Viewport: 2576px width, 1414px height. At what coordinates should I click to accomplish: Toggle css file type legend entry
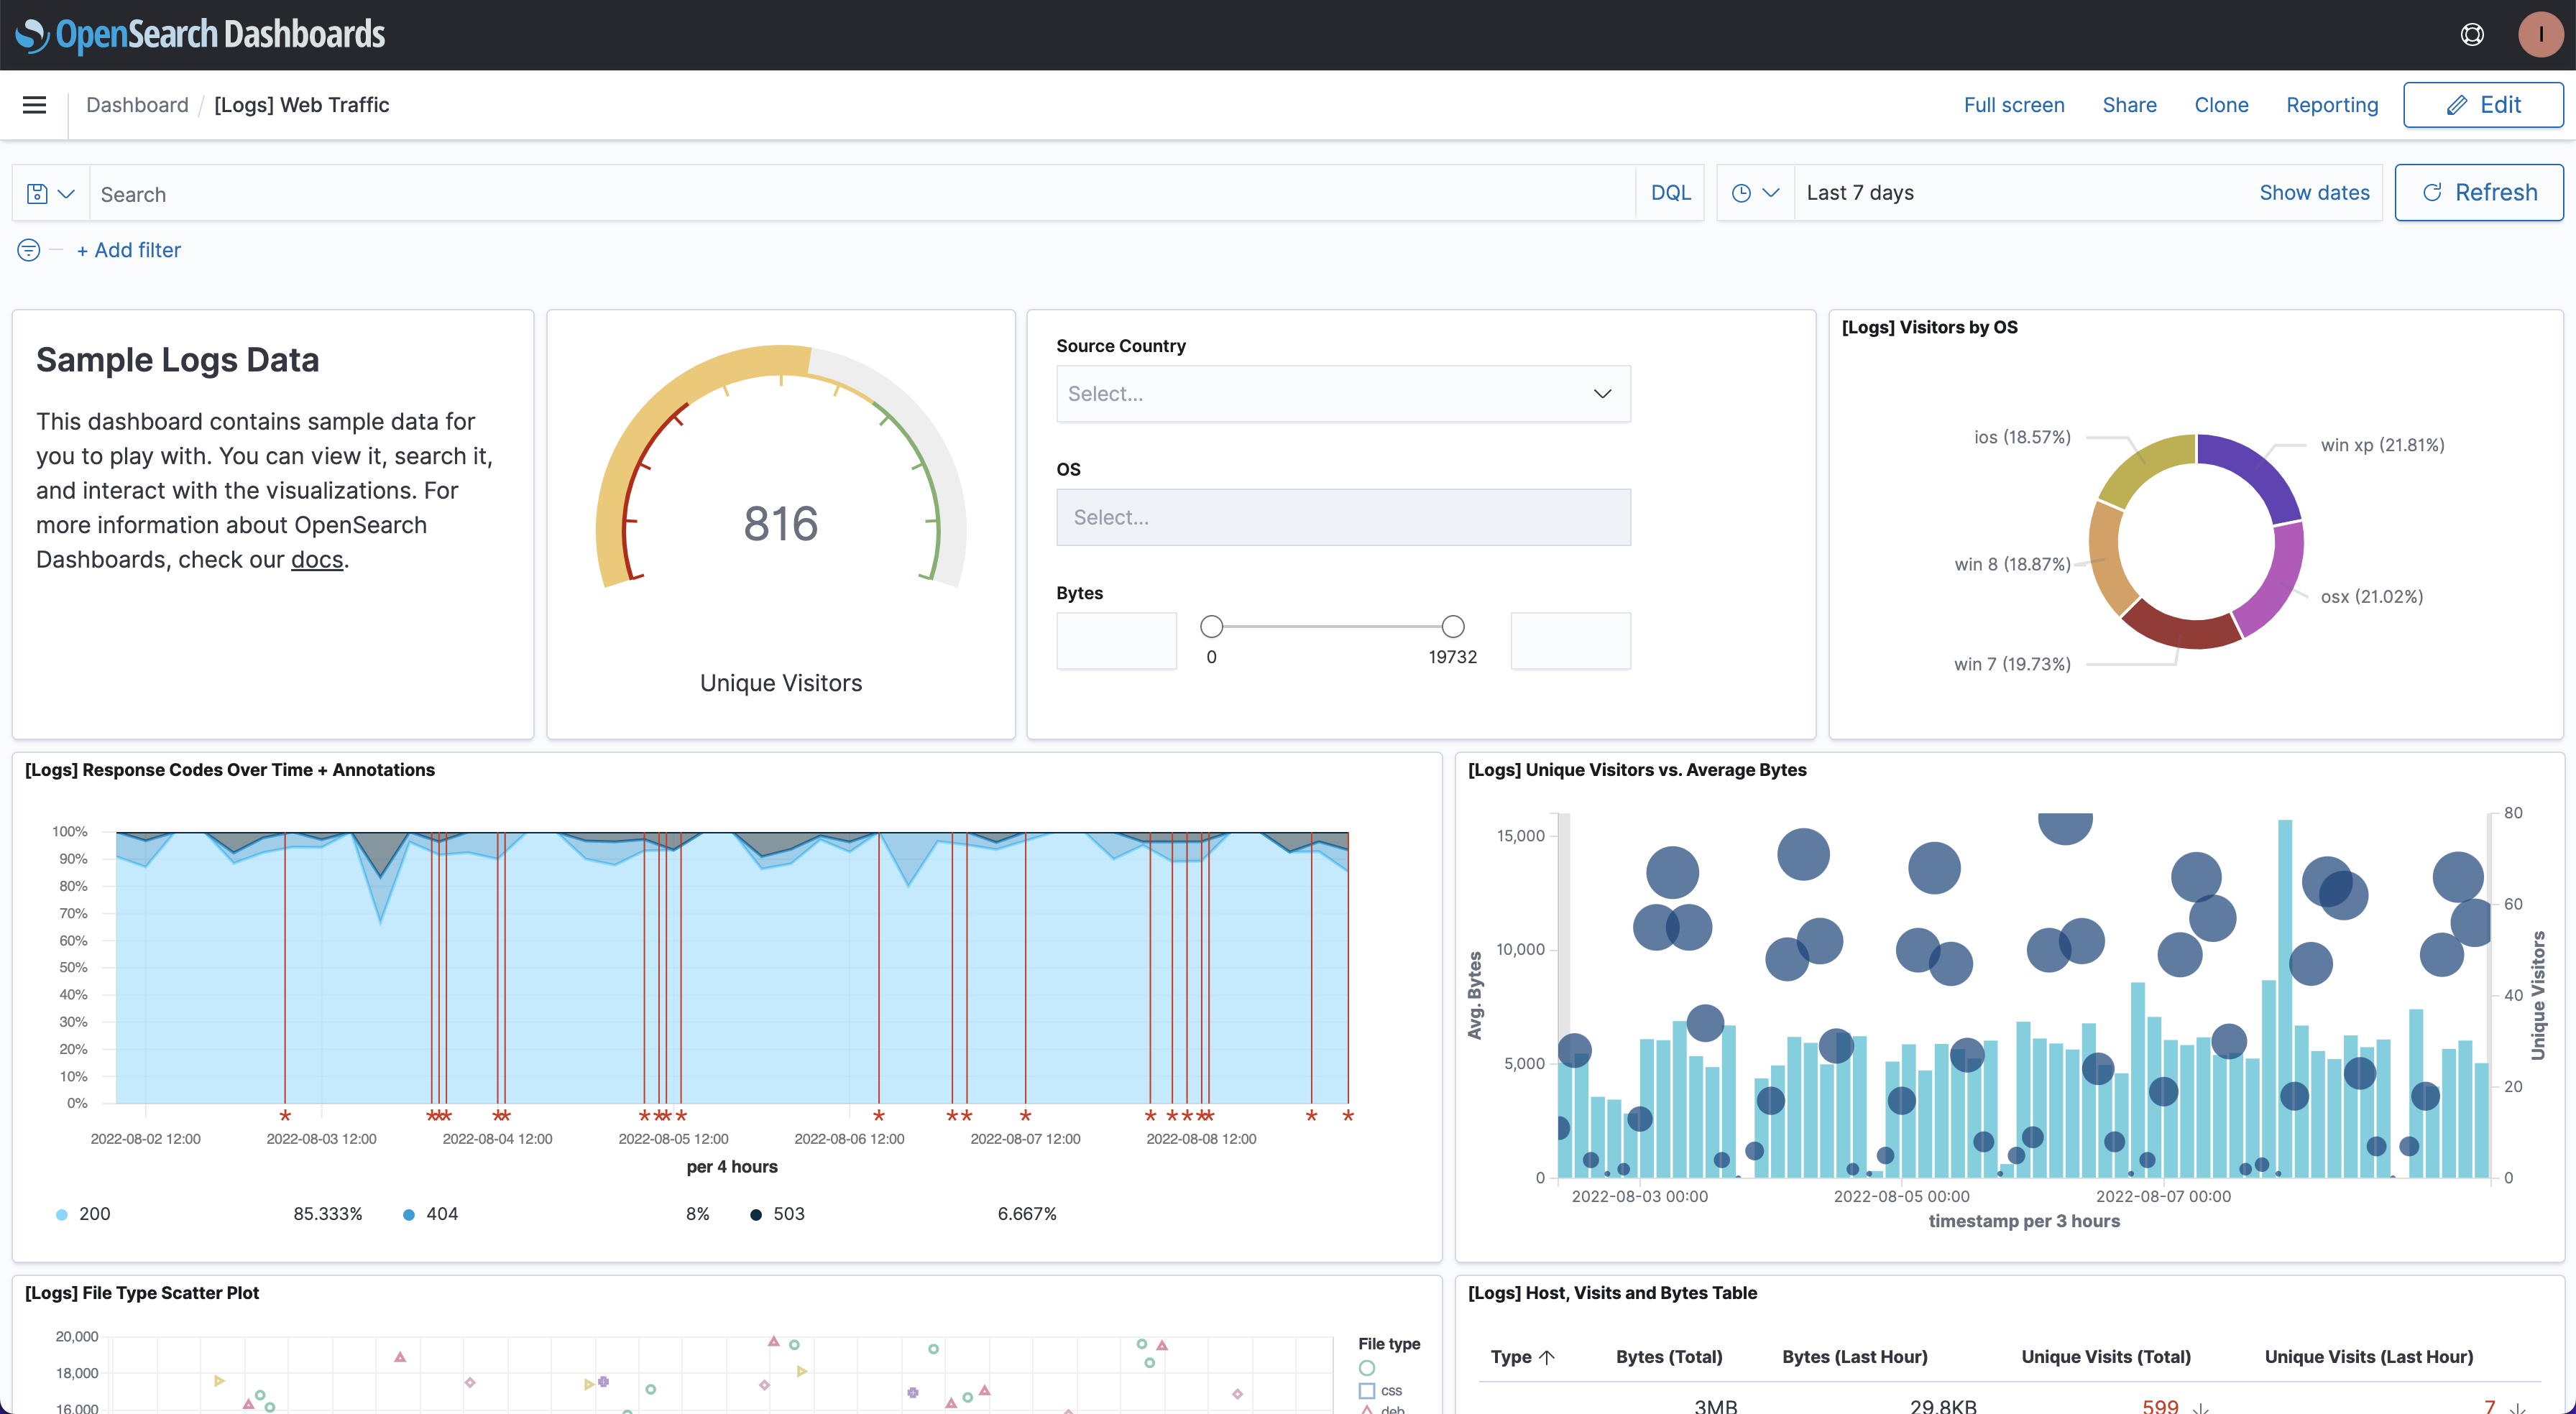click(x=1380, y=1391)
